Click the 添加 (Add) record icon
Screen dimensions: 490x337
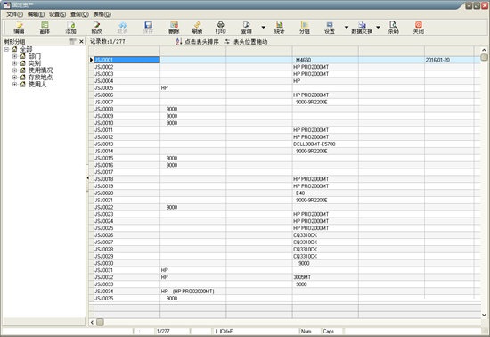click(70, 28)
